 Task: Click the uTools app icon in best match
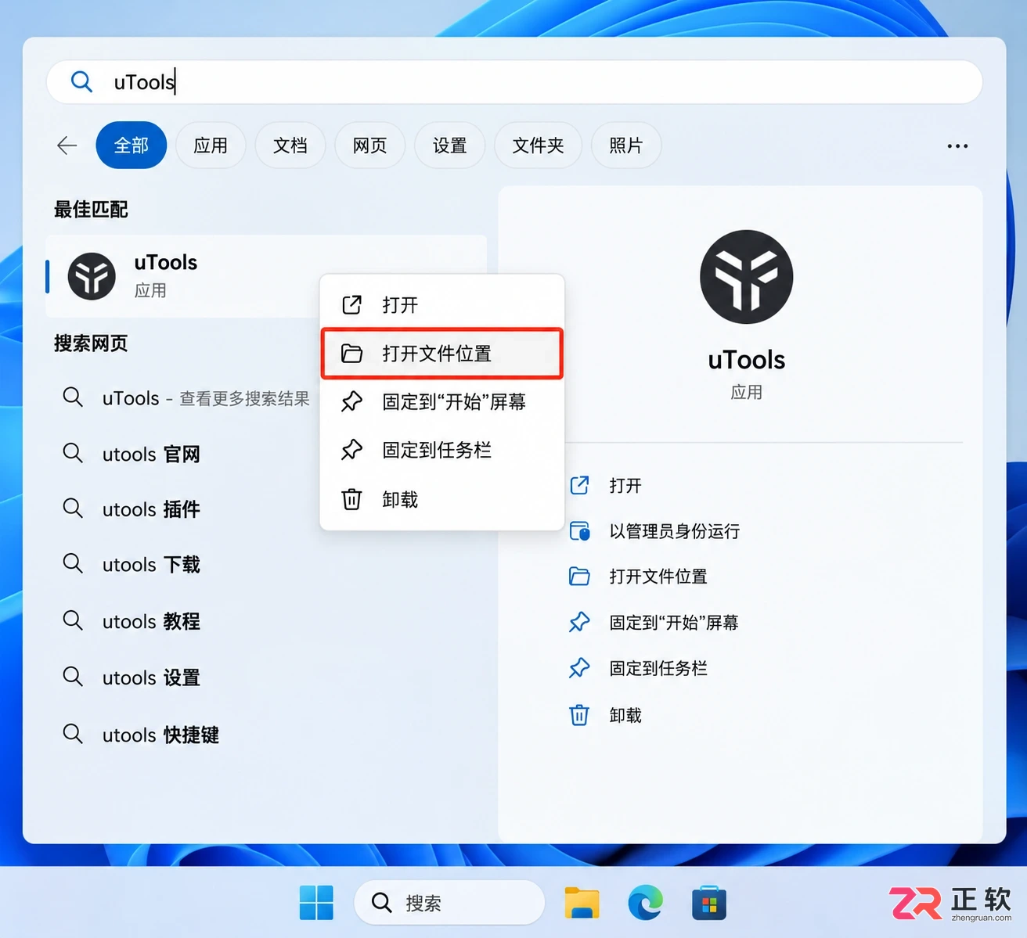point(92,276)
